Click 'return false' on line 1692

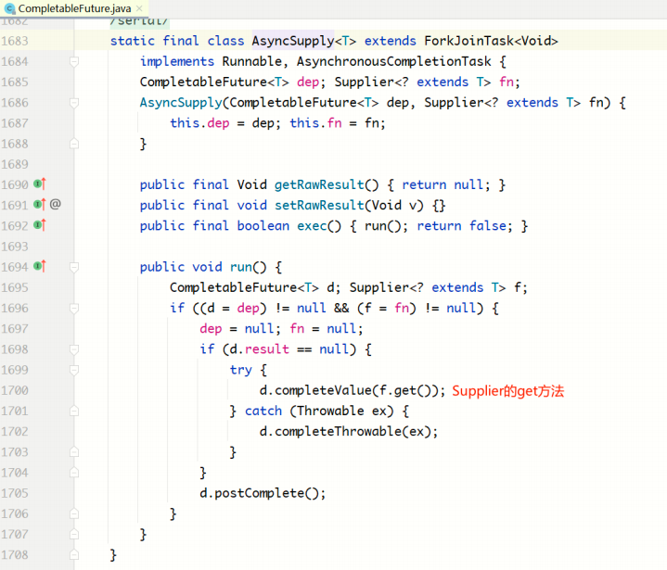pos(462,226)
